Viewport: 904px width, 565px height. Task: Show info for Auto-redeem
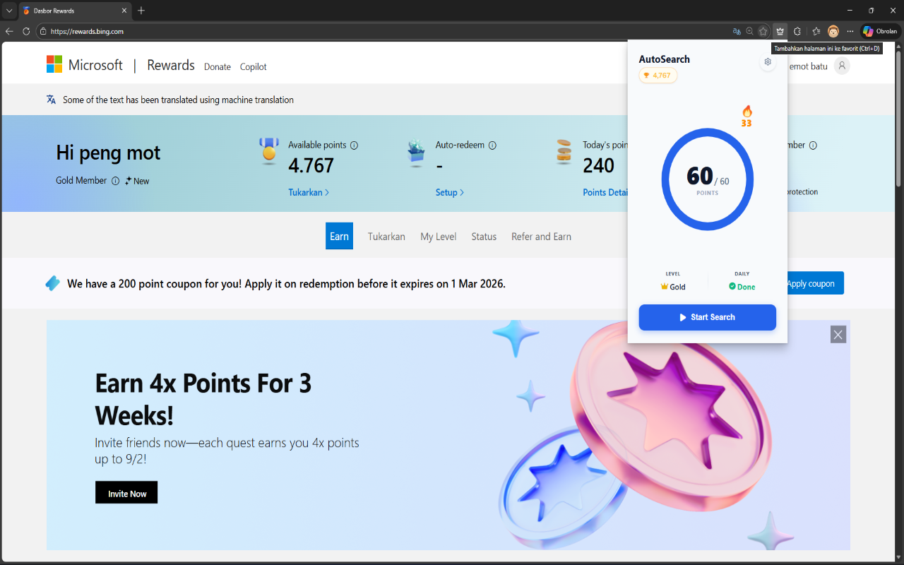493,145
